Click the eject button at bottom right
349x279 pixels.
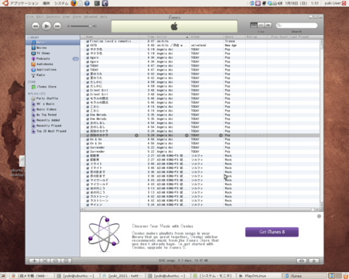point(314,261)
